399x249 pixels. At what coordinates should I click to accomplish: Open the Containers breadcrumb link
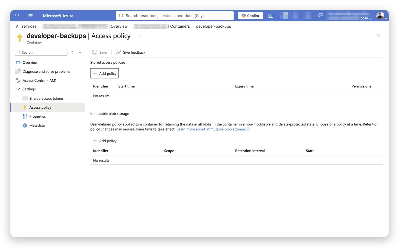tap(180, 26)
